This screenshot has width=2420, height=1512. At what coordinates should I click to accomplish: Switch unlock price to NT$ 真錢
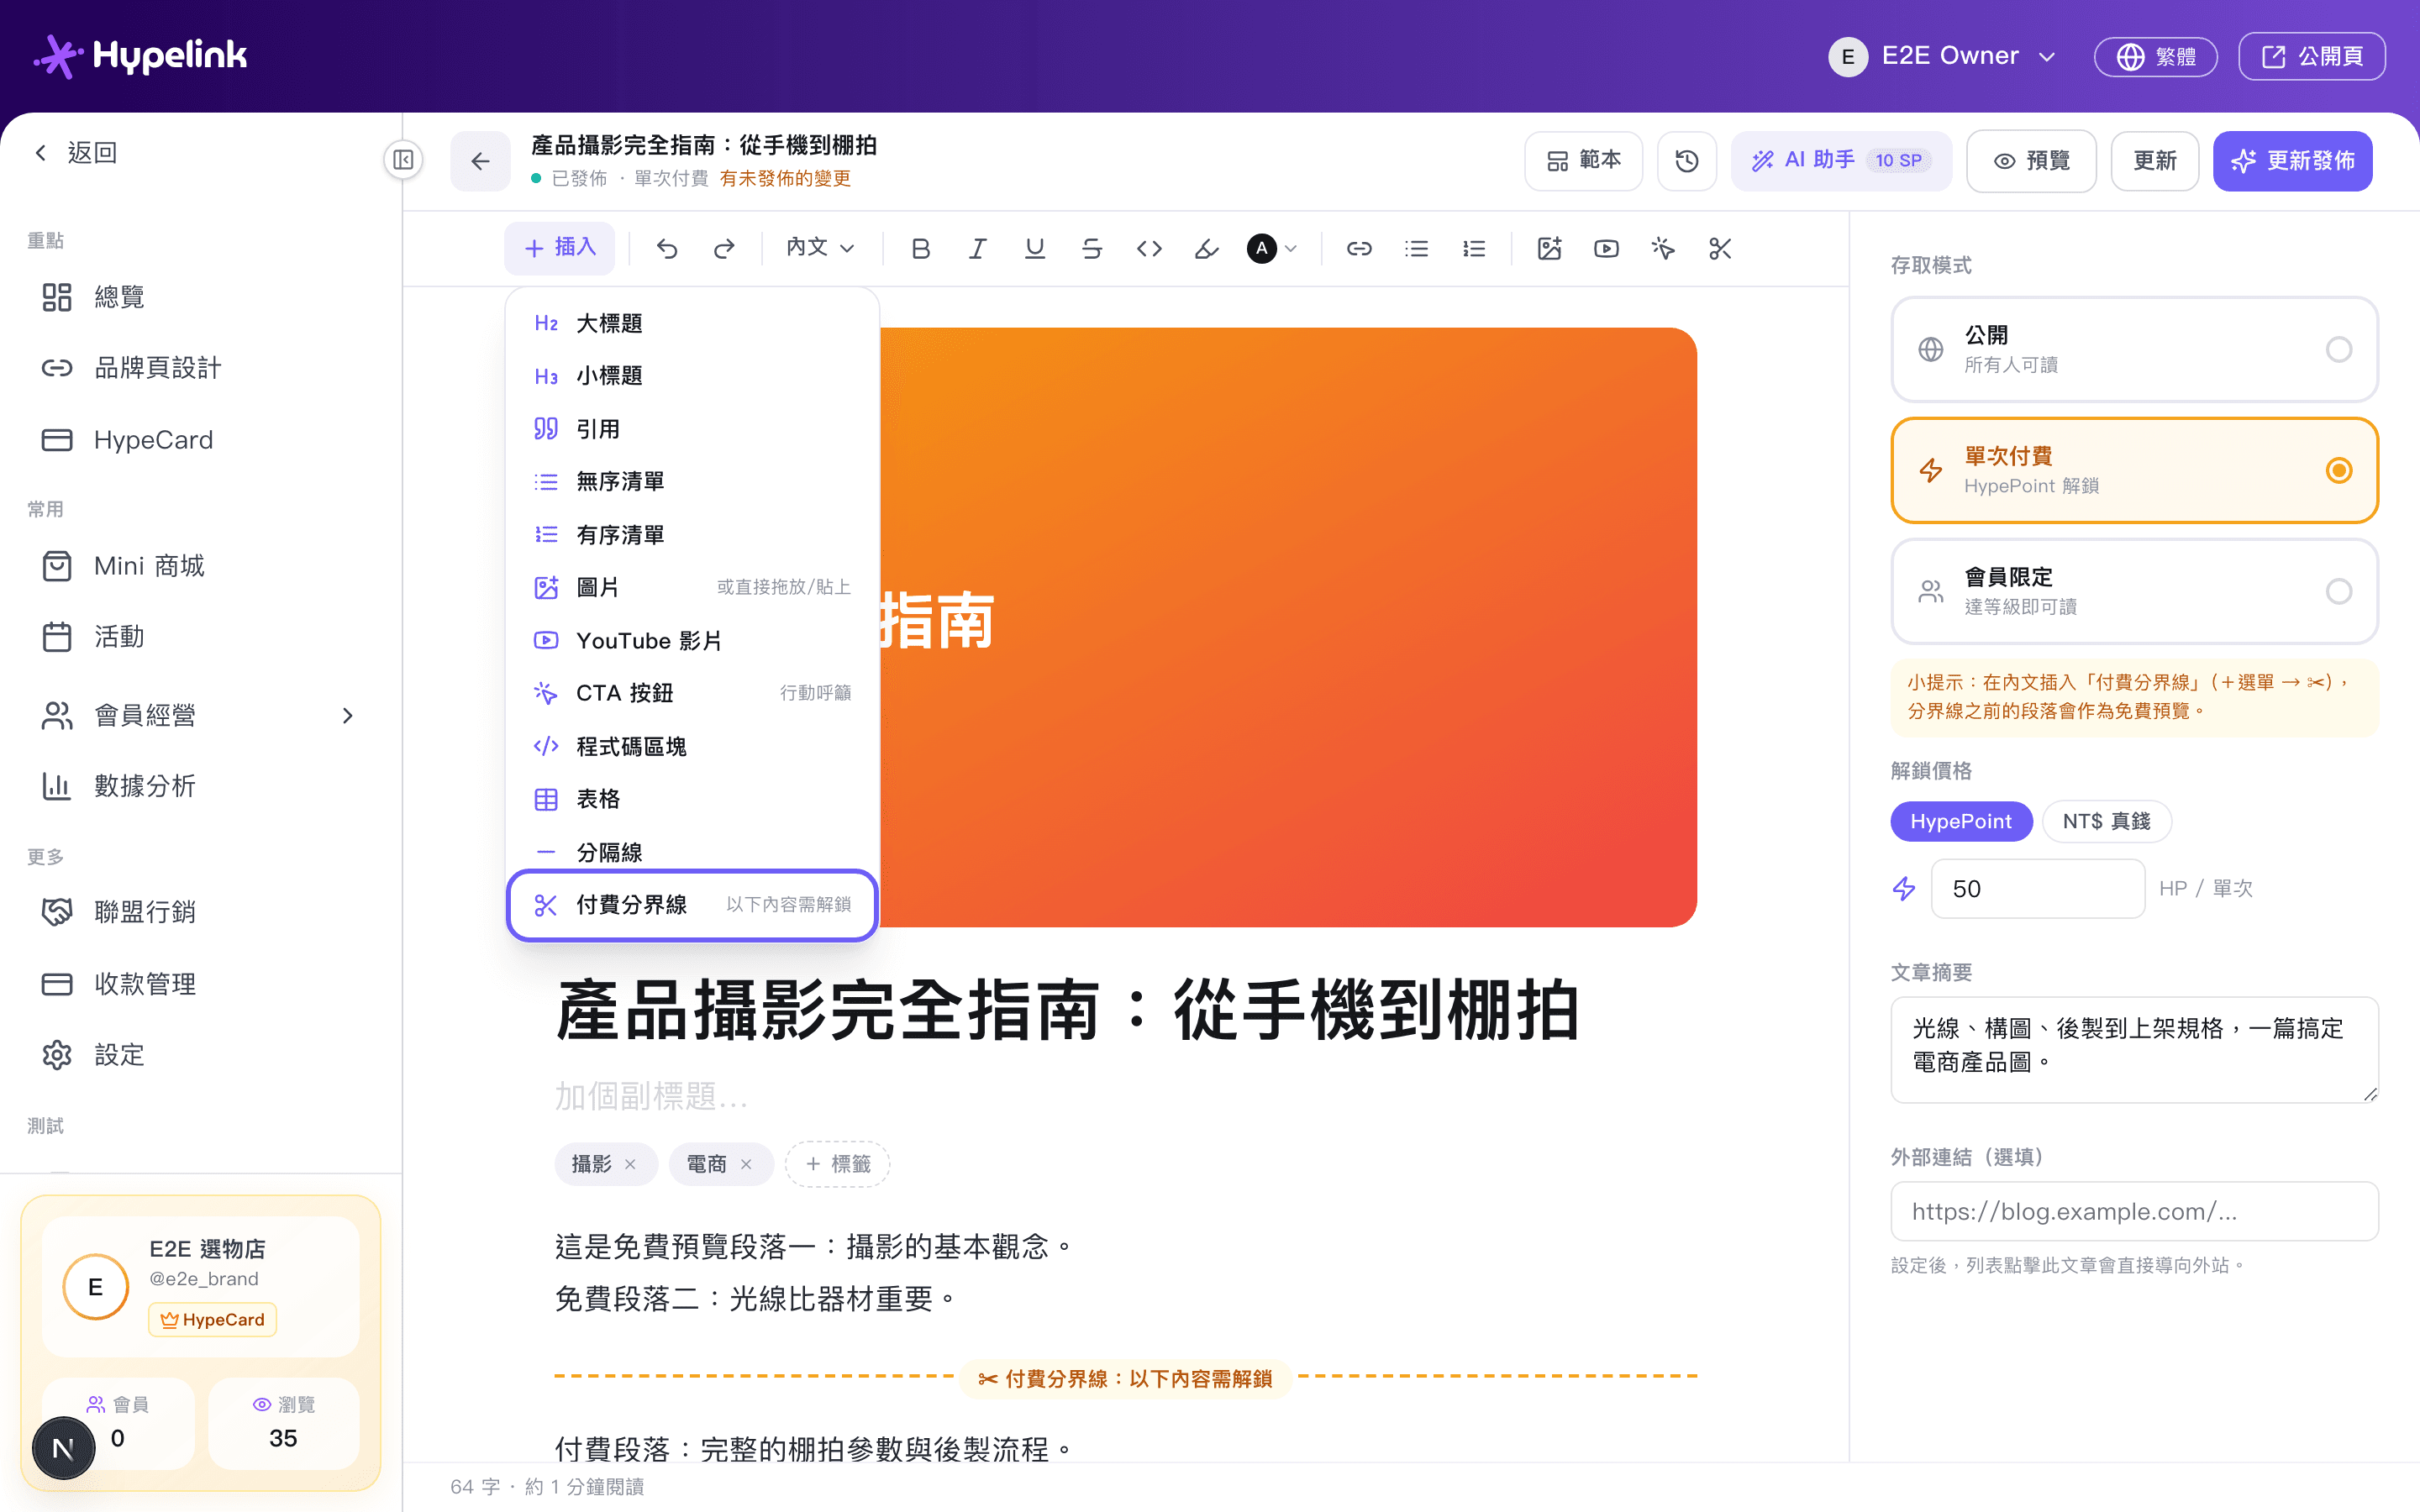coord(2106,821)
